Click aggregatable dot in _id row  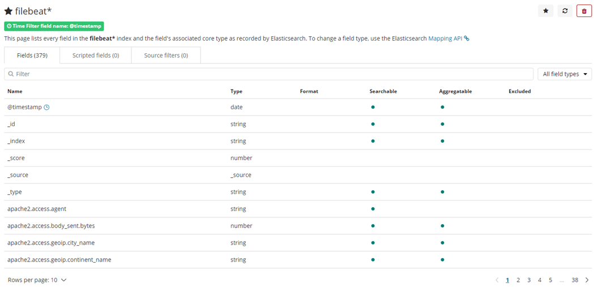coord(442,124)
